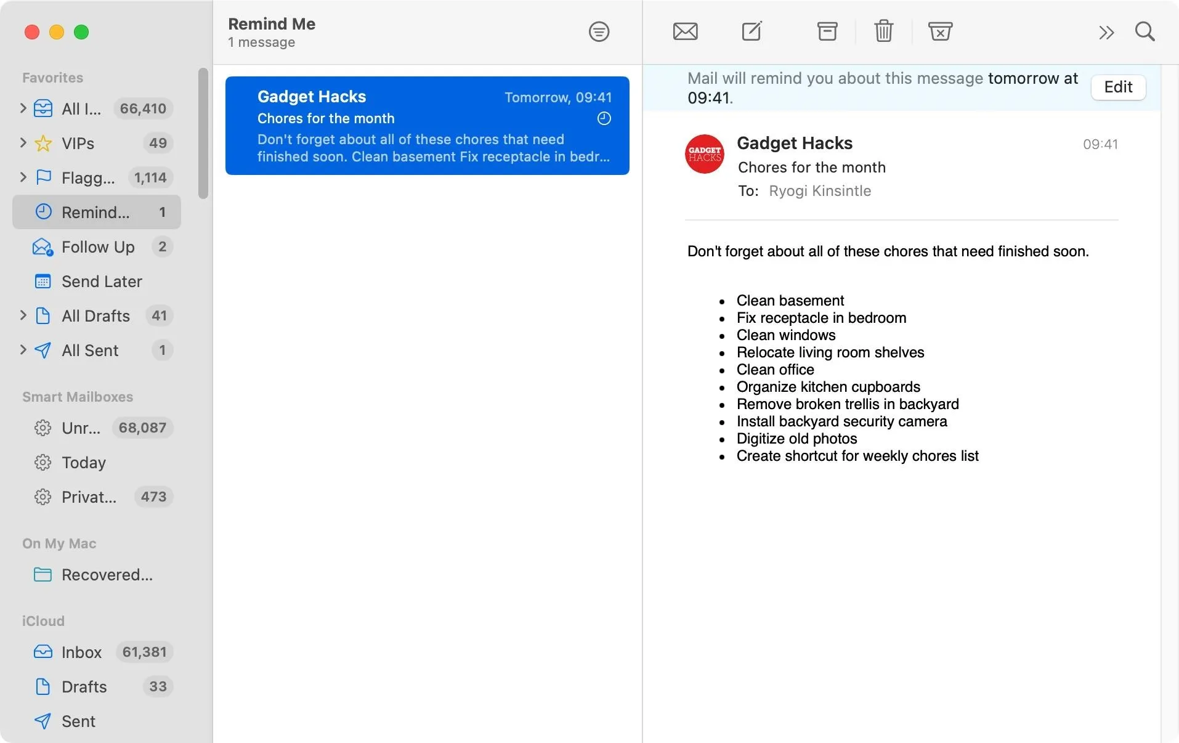The width and height of the screenshot is (1179, 743).
Task: Open the Today smart mailbox label
Action: (84, 463)
